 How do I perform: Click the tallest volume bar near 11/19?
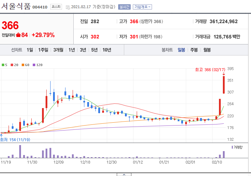click(x=20, y=151)
